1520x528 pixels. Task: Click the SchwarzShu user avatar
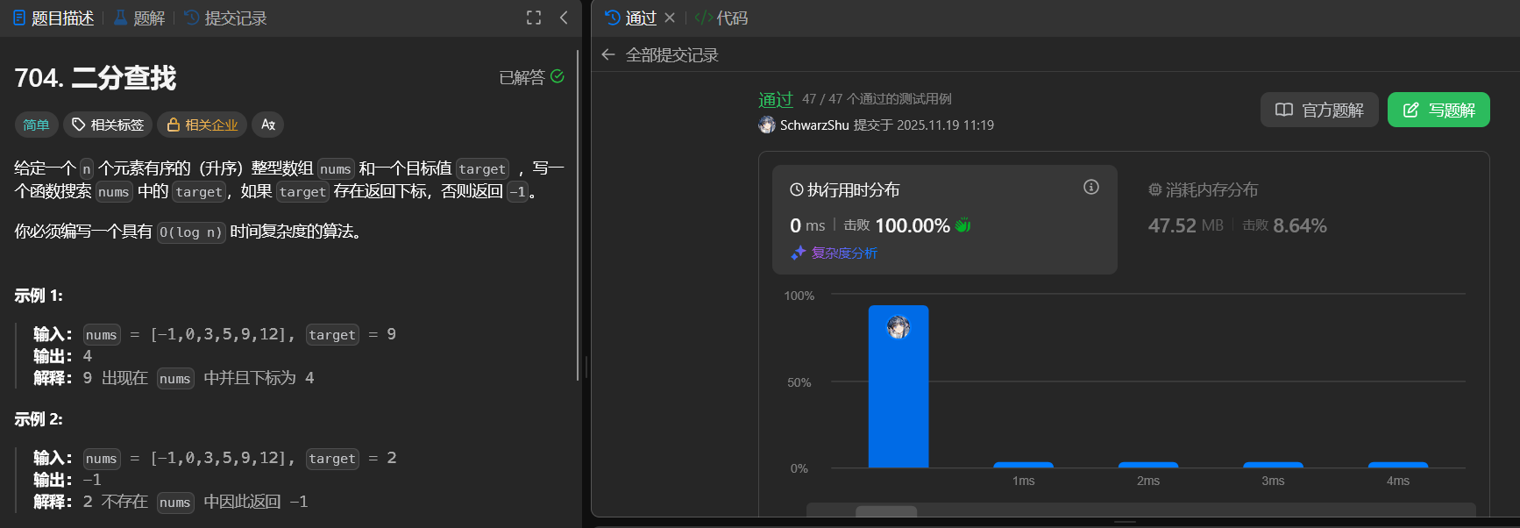pos(767,125)
